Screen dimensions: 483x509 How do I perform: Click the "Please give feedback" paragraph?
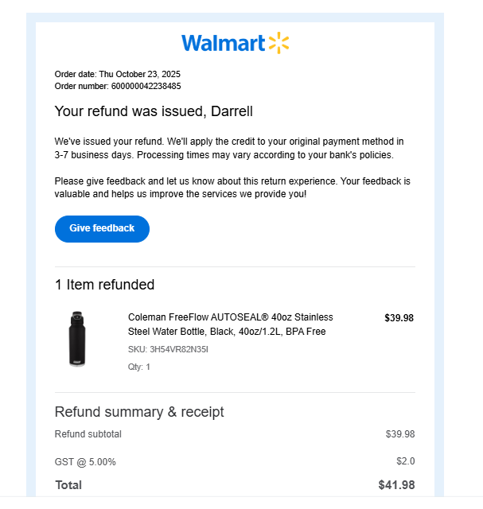(x=232, y=188)
